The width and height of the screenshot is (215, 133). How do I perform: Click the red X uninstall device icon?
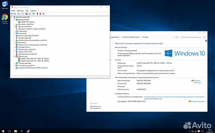click(x=40, y=14)
